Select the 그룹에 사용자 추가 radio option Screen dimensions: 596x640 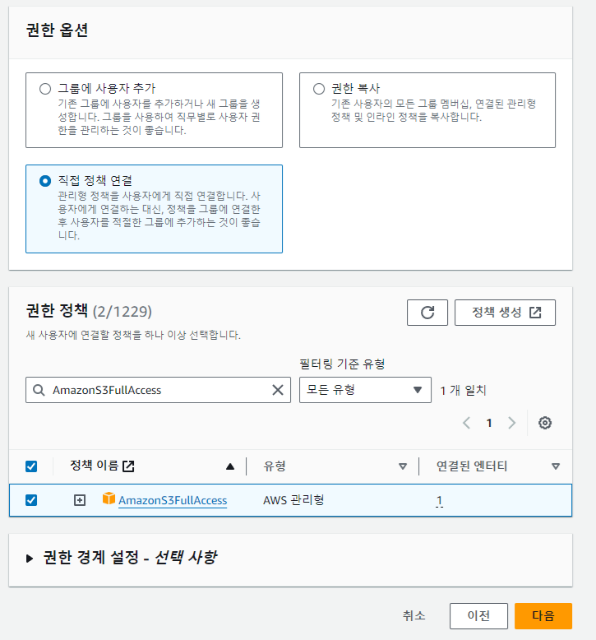(45, 89)
